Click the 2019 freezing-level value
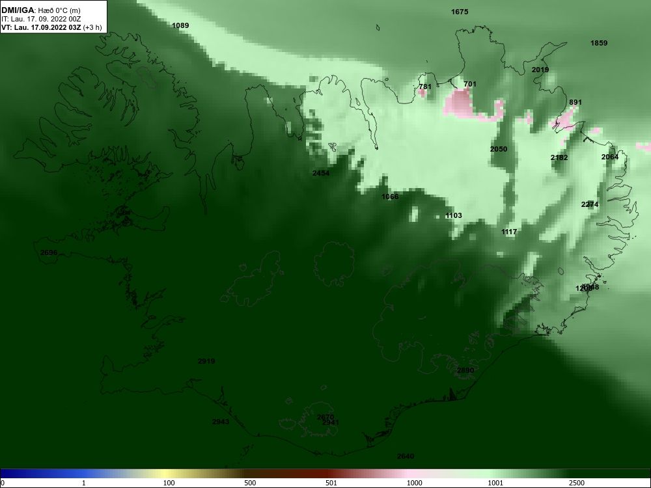Viewport: 651px width, 488px height. pyautogui.click(x=540, y=70)
